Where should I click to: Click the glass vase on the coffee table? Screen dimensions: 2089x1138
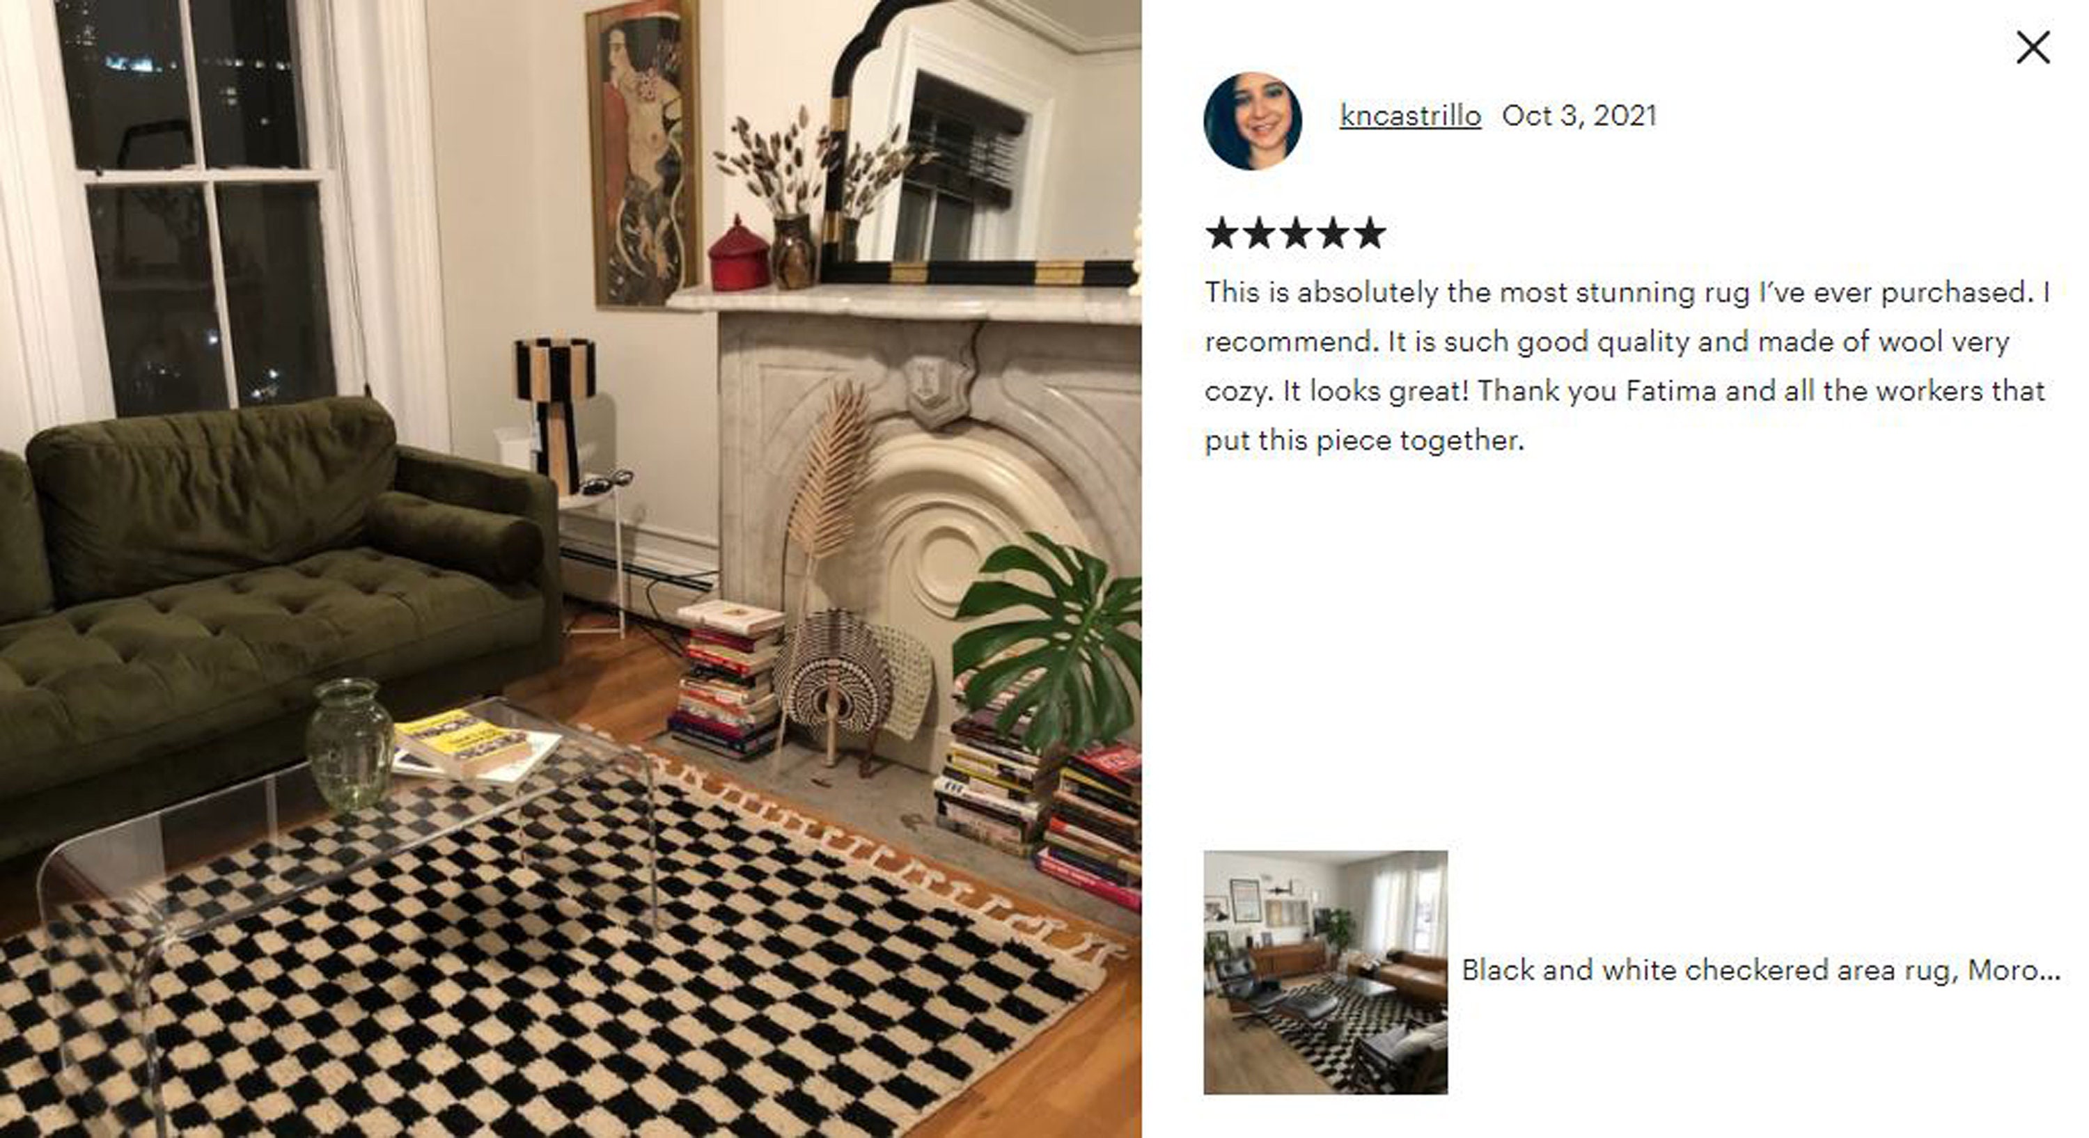(x=350, y=744)
